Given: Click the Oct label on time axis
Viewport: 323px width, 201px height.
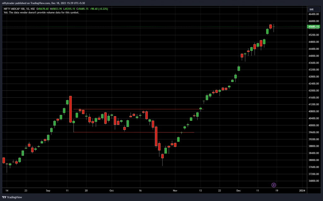Looking at the screenshot, I should 111,191.
